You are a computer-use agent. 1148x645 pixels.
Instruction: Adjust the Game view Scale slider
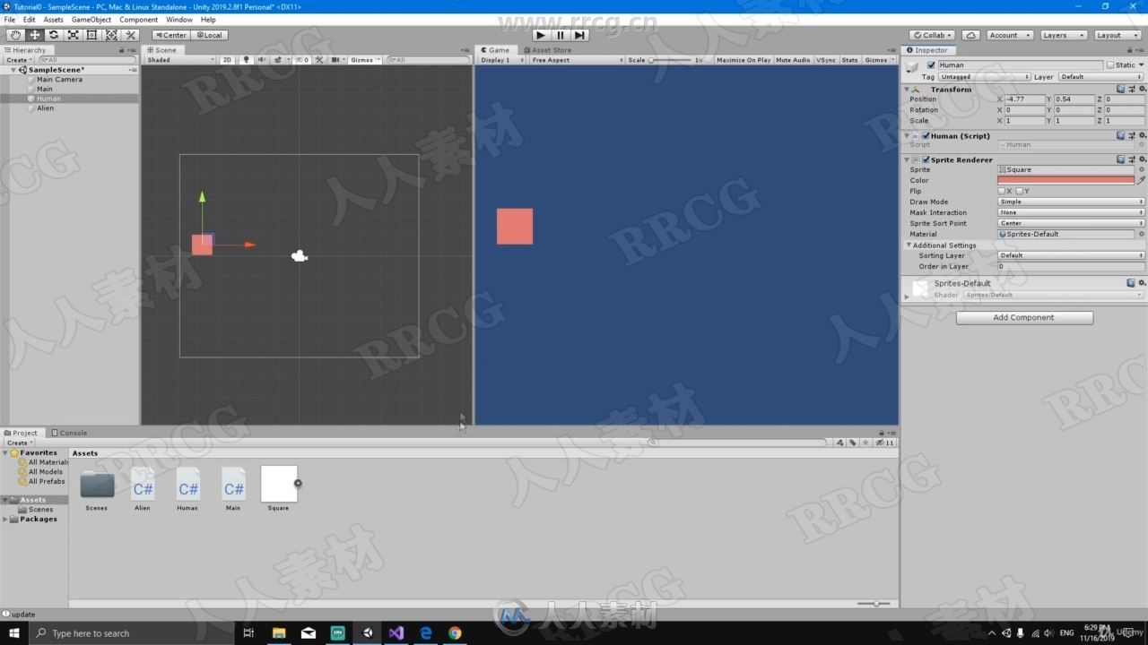(x=671, y=60)
